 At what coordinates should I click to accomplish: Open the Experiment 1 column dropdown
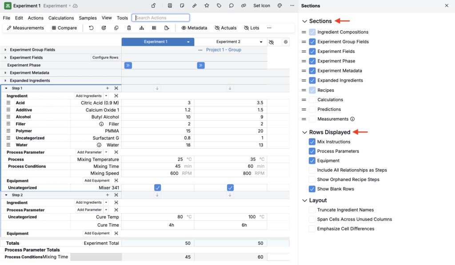(x=188, y=42)
